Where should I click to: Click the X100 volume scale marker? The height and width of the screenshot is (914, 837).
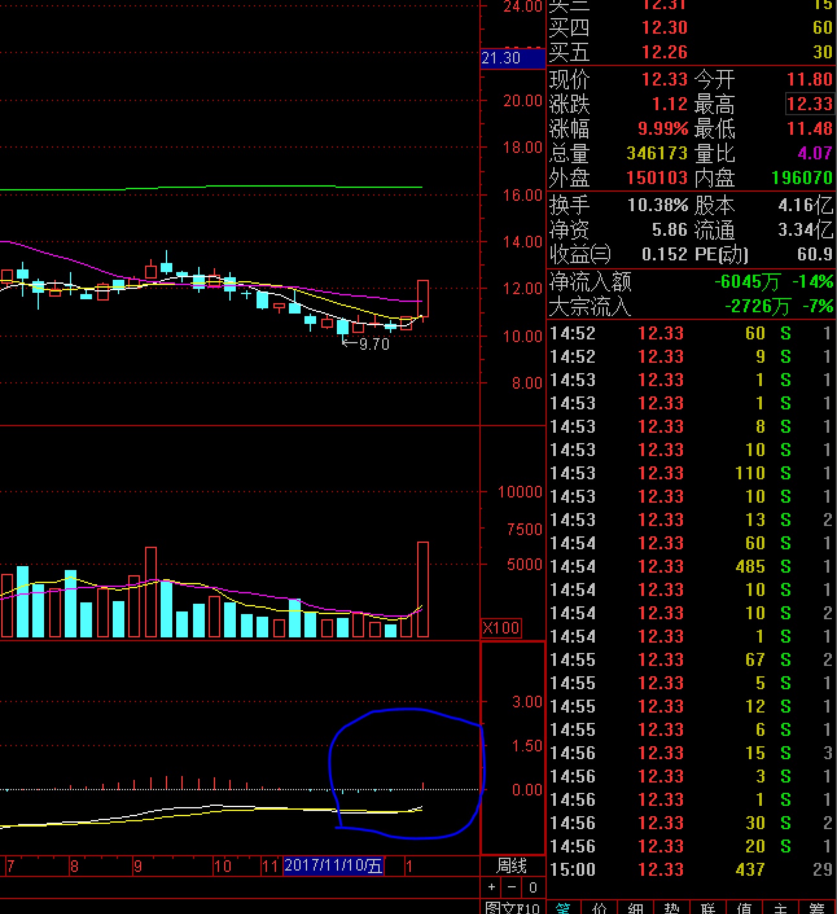(x=501, y=628)
